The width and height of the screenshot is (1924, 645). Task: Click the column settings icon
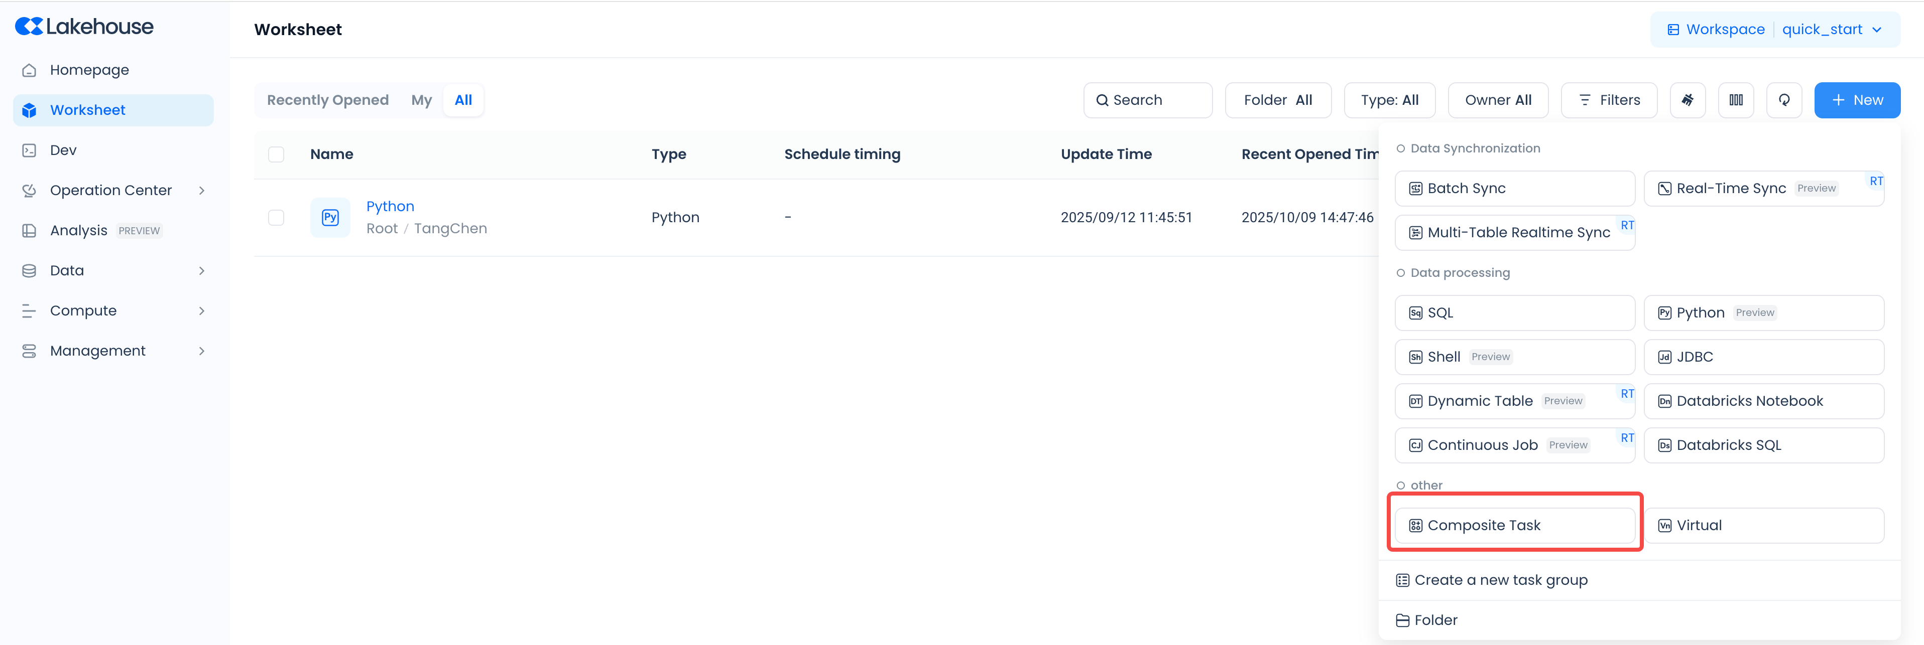[x=1736, y=100]
